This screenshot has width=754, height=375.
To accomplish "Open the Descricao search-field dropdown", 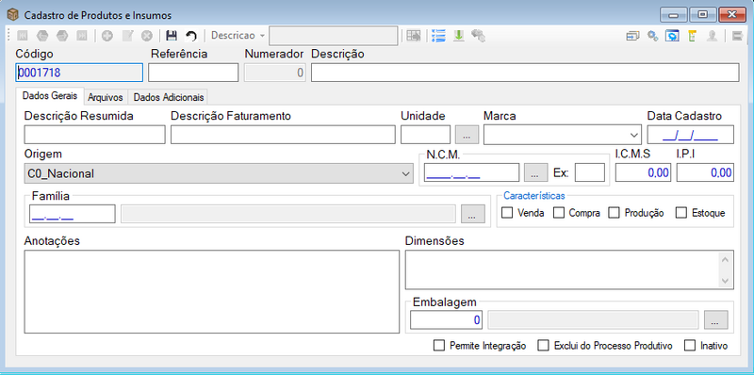I will pyautogui.click(x=263, y=36).
